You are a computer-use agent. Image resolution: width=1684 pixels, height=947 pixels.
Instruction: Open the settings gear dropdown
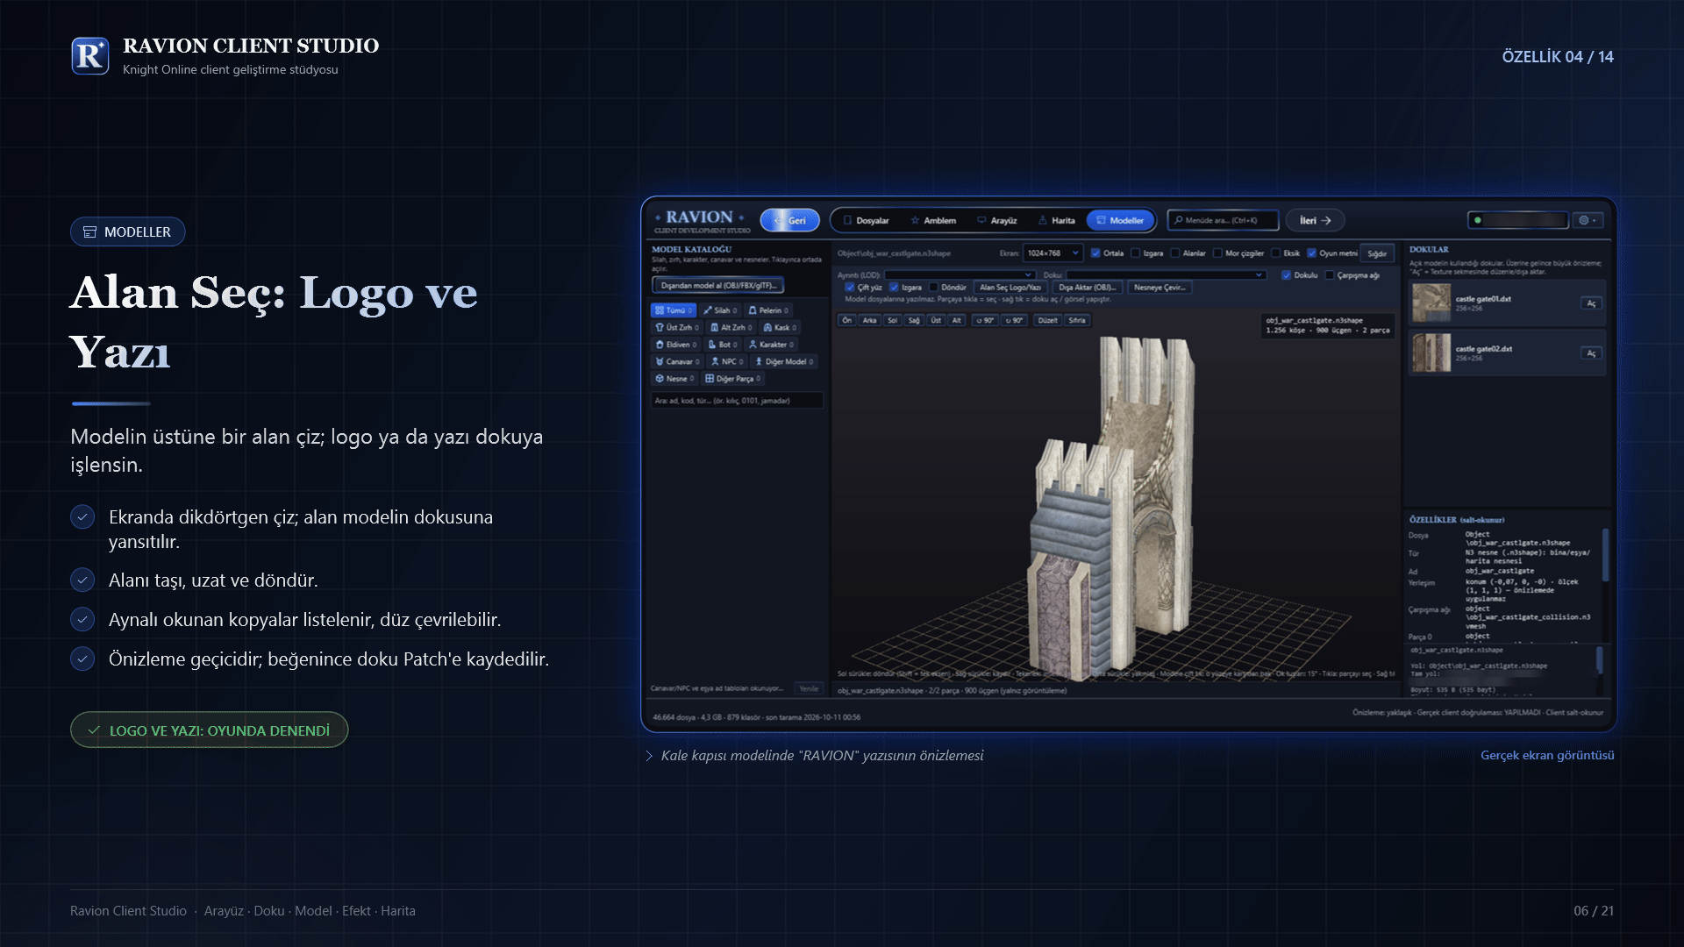1588,221
